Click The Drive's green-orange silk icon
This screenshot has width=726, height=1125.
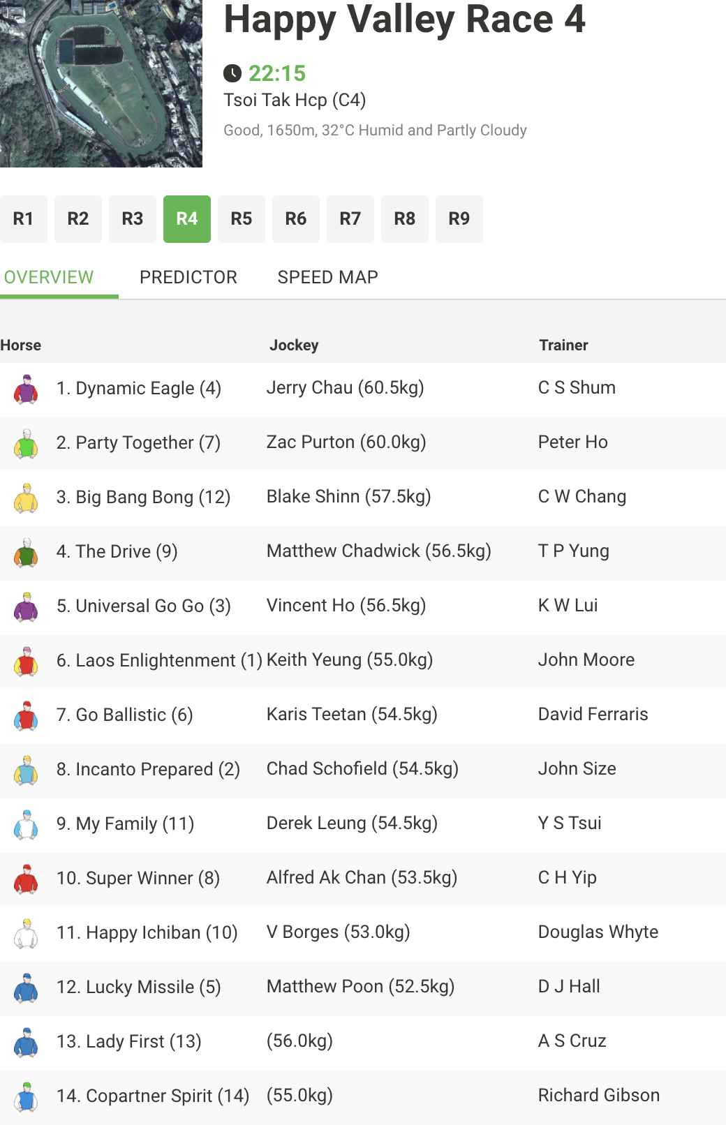tap(27, 552)
